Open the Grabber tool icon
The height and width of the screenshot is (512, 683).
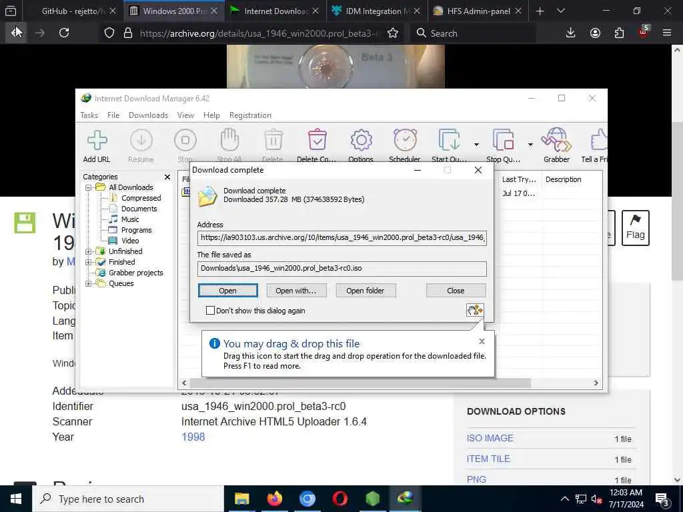(556, 146)
